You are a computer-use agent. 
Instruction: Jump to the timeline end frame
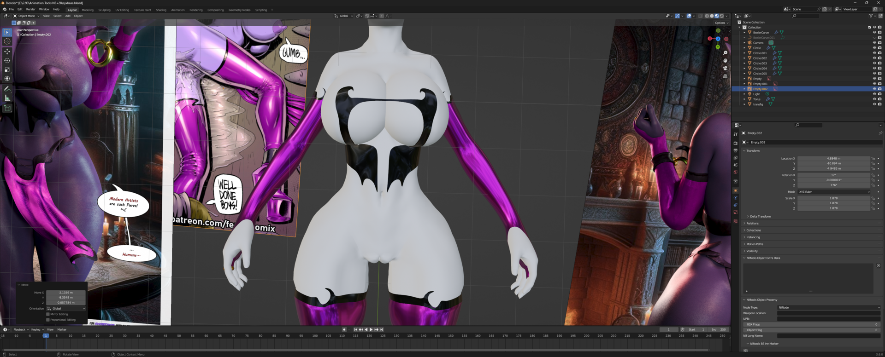[382, 329]
